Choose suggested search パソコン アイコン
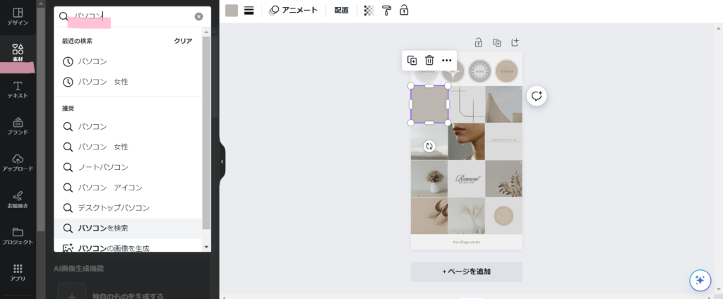This screenshot has width=723, height=299. (129, 188)
